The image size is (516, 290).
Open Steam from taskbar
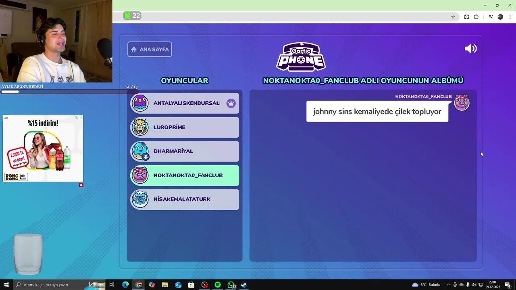244,285
